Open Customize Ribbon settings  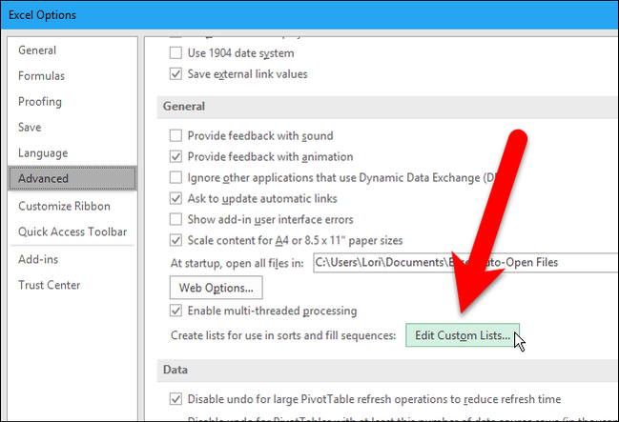click(64, 207)
